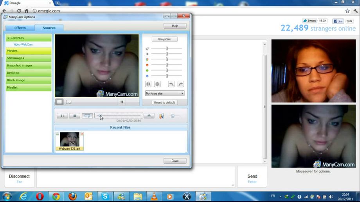This screenshot has width=360, height=202.
Task: Select the full-frame single view mode
Action: click(x=59, y=102)
